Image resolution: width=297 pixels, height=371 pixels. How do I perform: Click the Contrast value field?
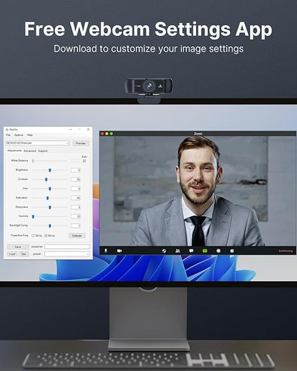pos(76,180)
